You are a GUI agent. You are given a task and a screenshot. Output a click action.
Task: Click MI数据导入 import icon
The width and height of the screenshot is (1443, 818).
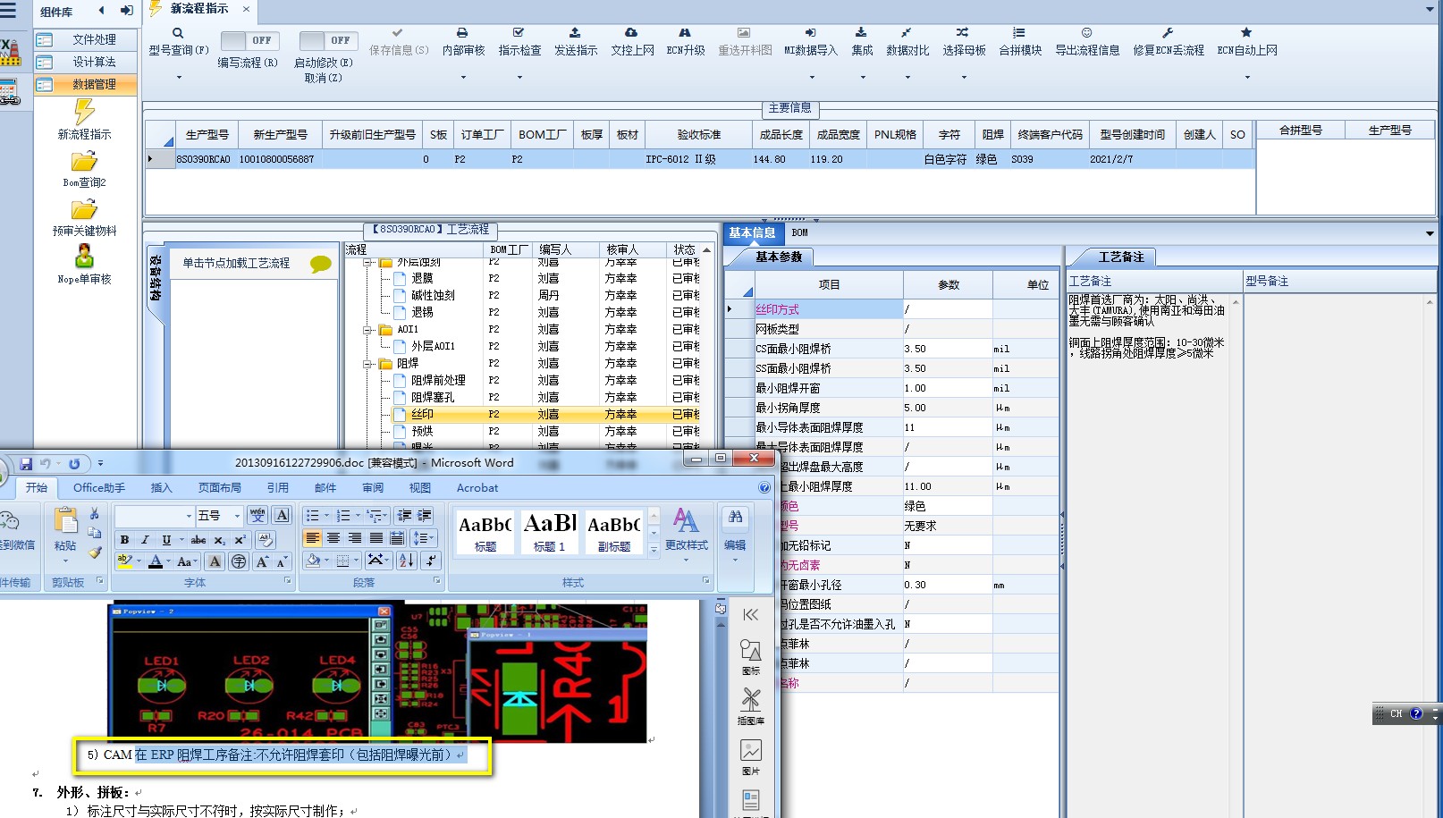point(810,32)
